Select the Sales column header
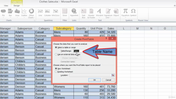 point(111,28)
